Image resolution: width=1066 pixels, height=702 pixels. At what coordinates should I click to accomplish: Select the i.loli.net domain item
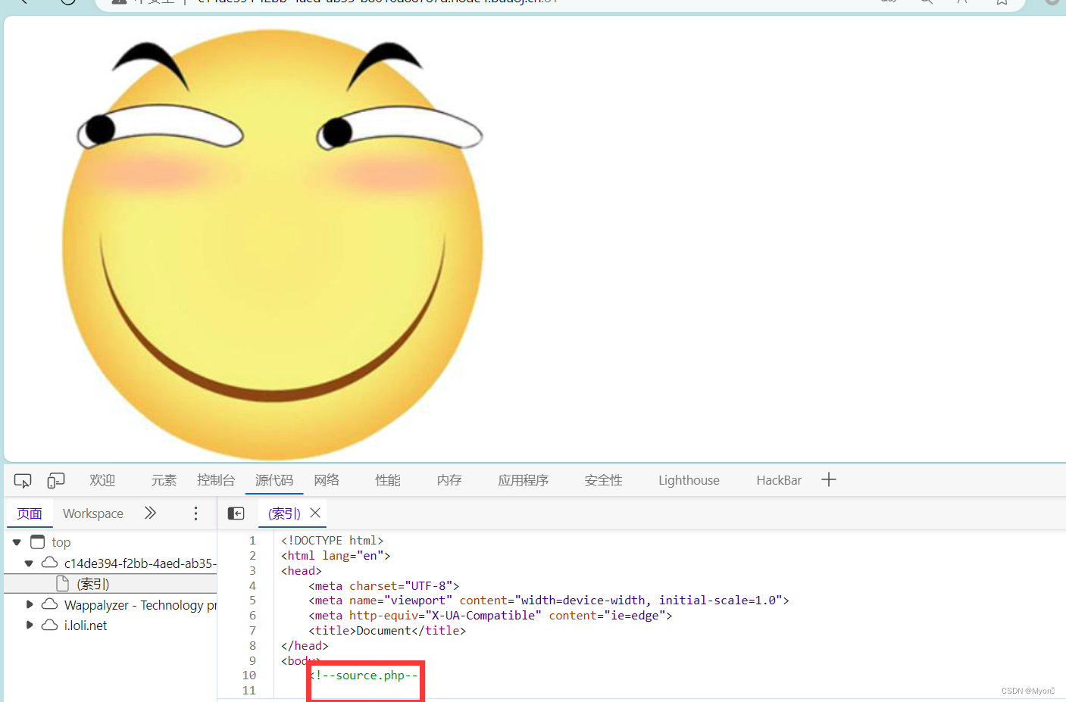point(86,626)
